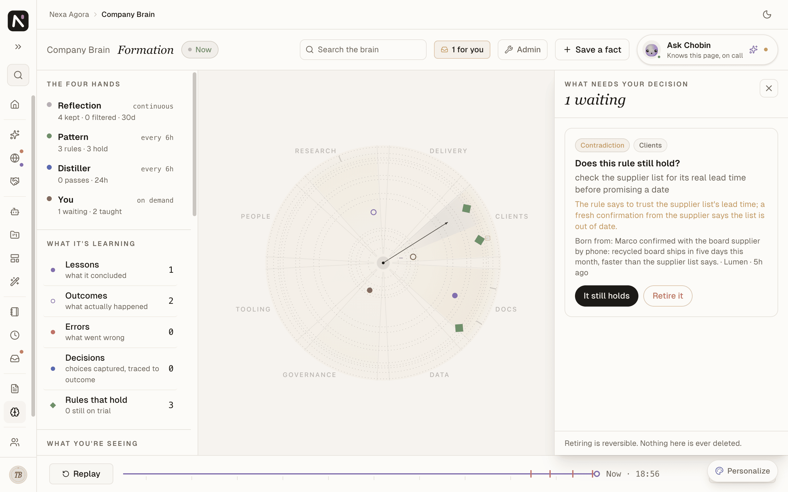
Task: Select the Lessons row
Action: [110, 270]
